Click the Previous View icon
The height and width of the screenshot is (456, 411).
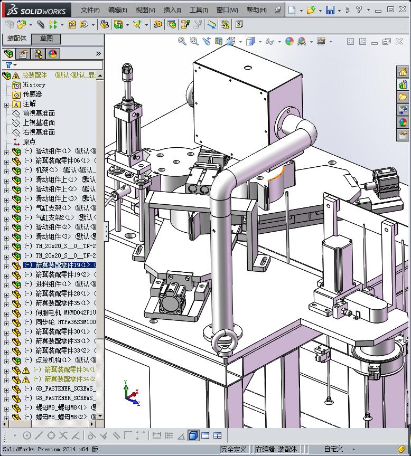(x=207, y=41)
